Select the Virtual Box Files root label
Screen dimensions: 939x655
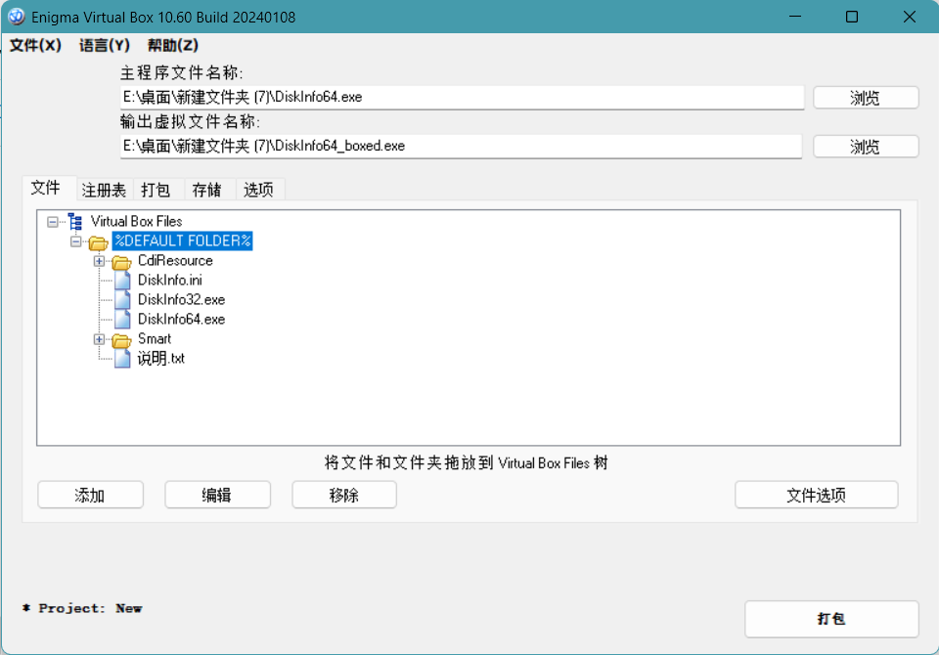pyautogui.click(x=137, y=222)
